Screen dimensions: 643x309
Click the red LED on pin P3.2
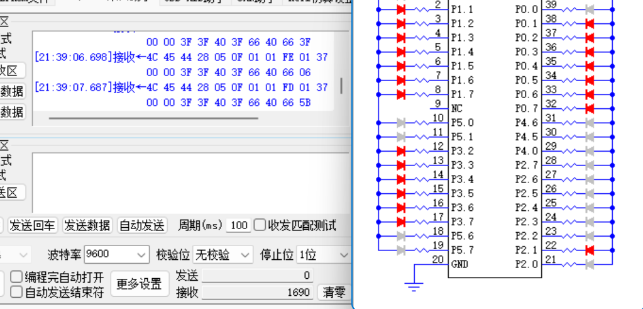[401, 151]
